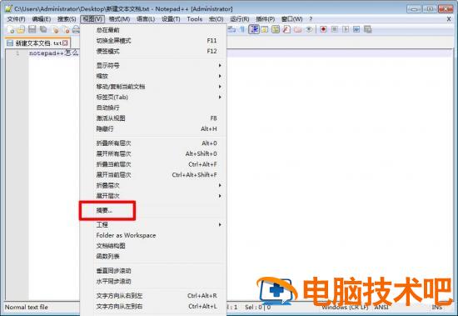
Task: Choose 激活从视图 from the menu
Action: (x=154, y=118)
